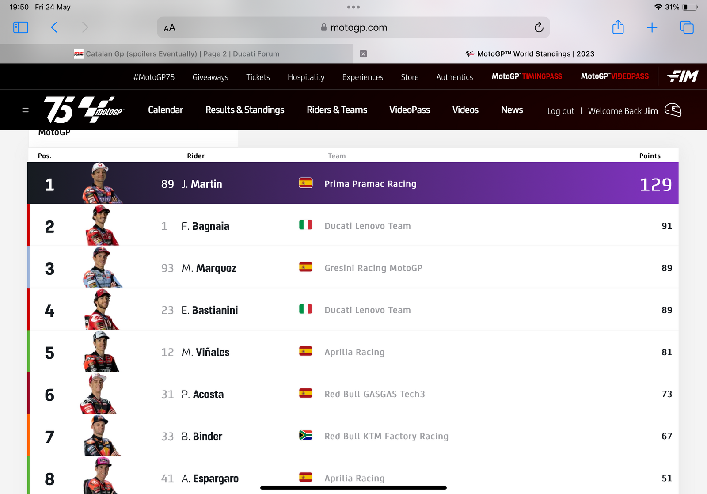707x494 pixels.
Task: Open Safari sidebar panel
Action: point(21,27)
